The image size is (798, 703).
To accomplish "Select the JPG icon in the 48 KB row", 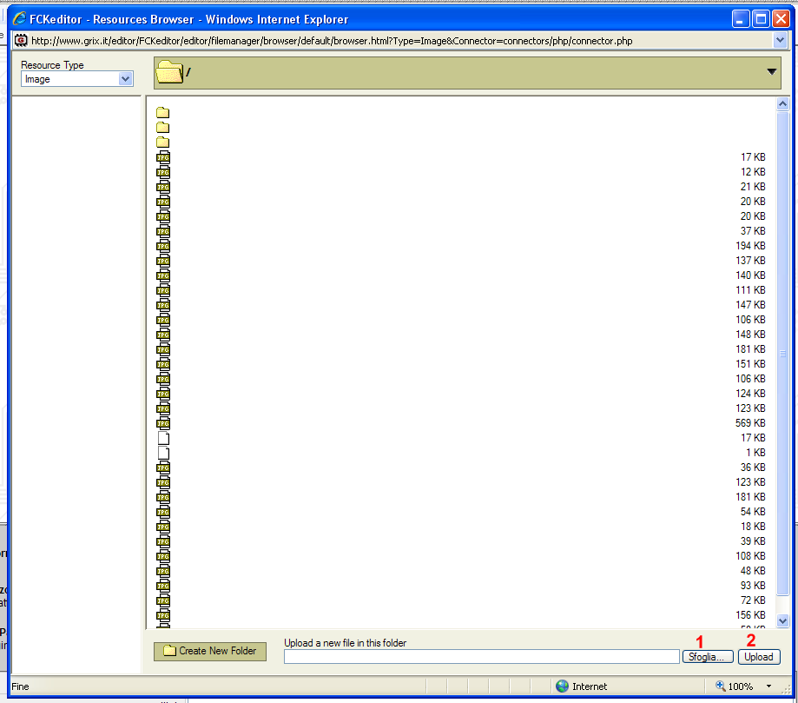I will (x=163, y=571).
